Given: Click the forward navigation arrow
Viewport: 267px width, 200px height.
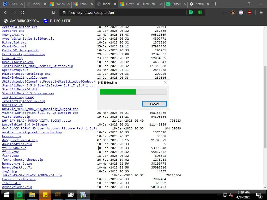Looking at the screenshot, I should 14,12.
